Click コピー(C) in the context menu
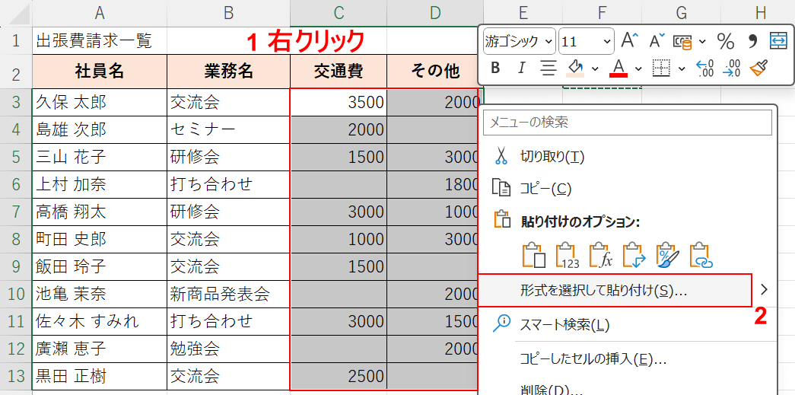795x395 pixels. point(545,188)
